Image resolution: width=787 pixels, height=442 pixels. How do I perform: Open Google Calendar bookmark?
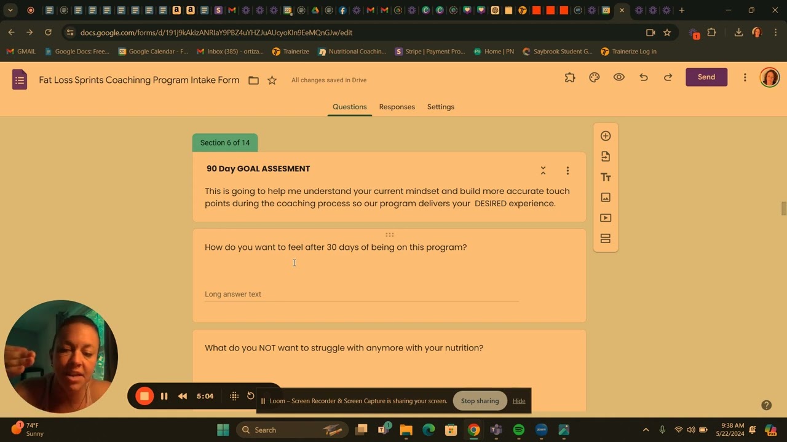[153, 52]
